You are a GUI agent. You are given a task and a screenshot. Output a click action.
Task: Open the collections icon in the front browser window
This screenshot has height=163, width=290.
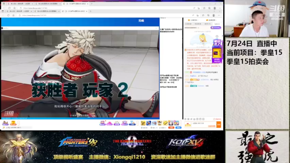click(x=208, y=15)
